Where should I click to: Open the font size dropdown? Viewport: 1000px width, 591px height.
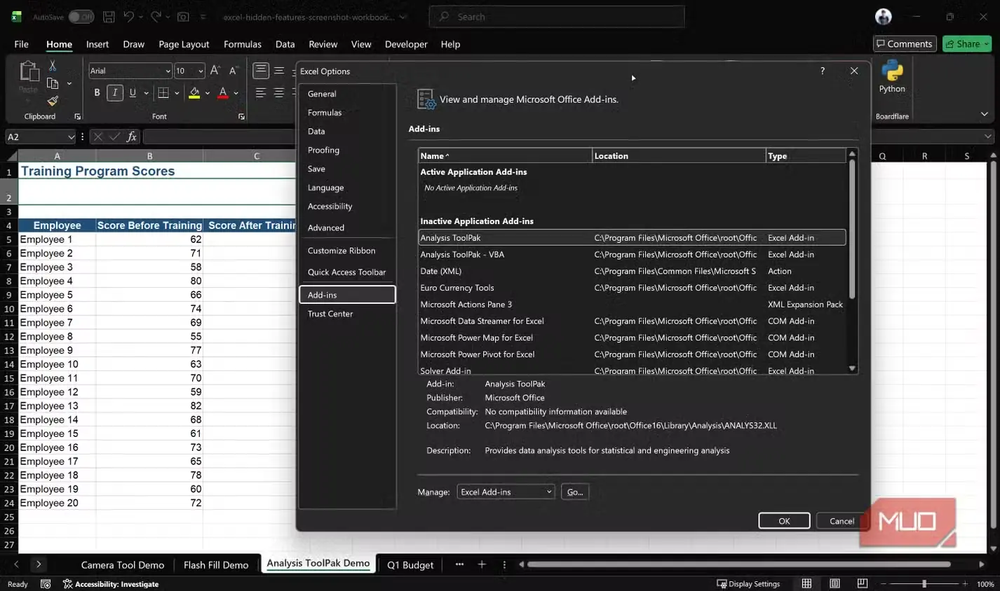[x=201, y=71]
